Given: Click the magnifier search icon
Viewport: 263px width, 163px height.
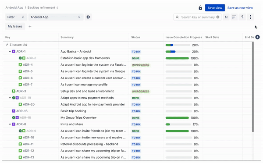Looking at the screenshot, I should coord(177,17).
